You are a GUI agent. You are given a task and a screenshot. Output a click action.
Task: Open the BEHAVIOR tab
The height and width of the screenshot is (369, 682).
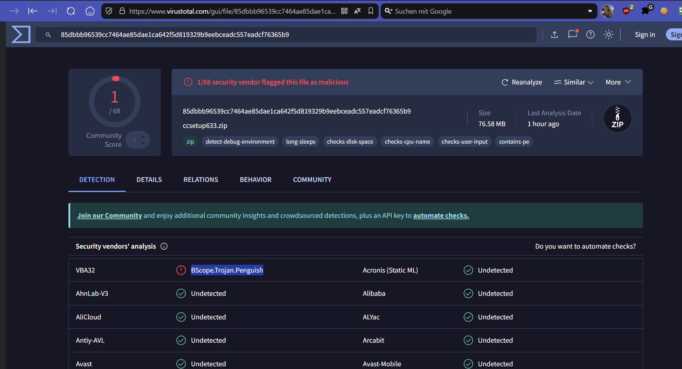(x=255, y=180)
